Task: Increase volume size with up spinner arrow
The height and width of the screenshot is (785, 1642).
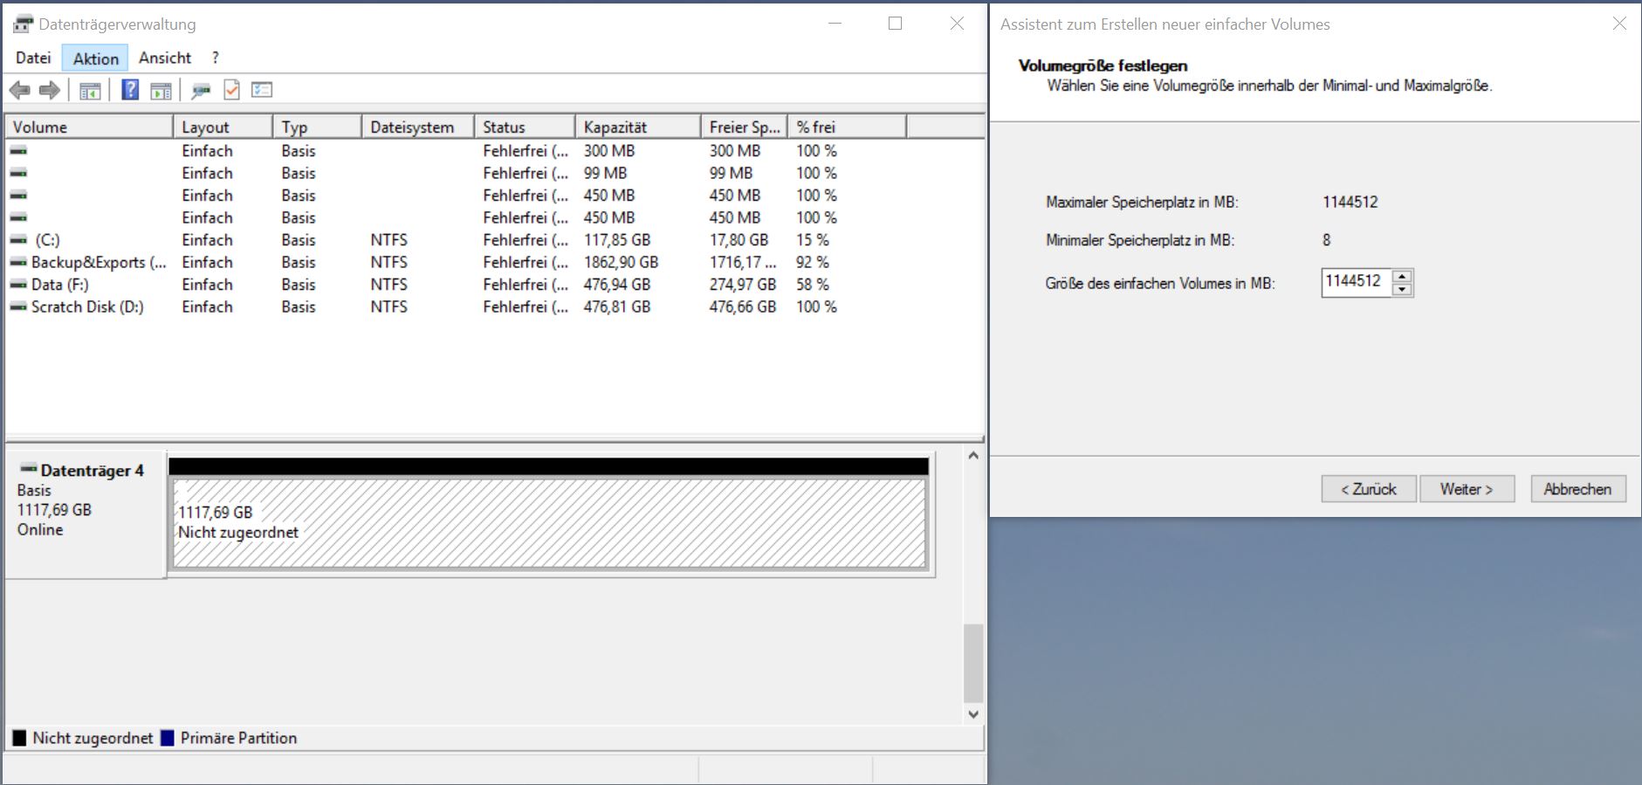Action: click(x=1402, y=277)
